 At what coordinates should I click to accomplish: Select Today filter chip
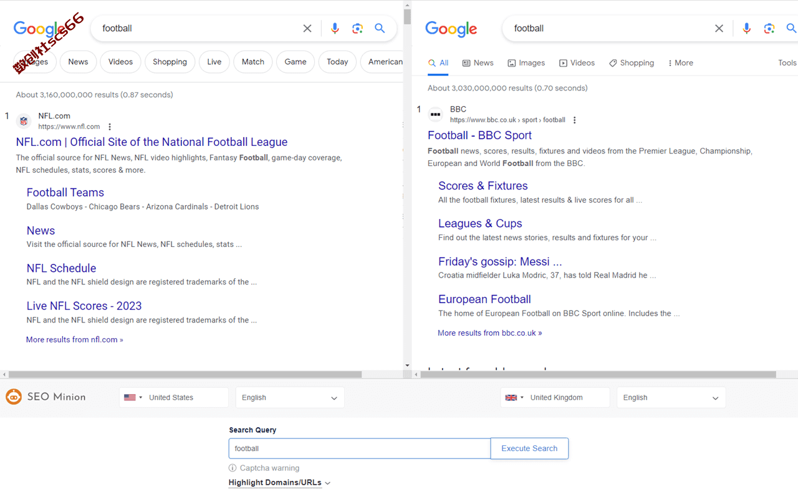click(337, 62)
